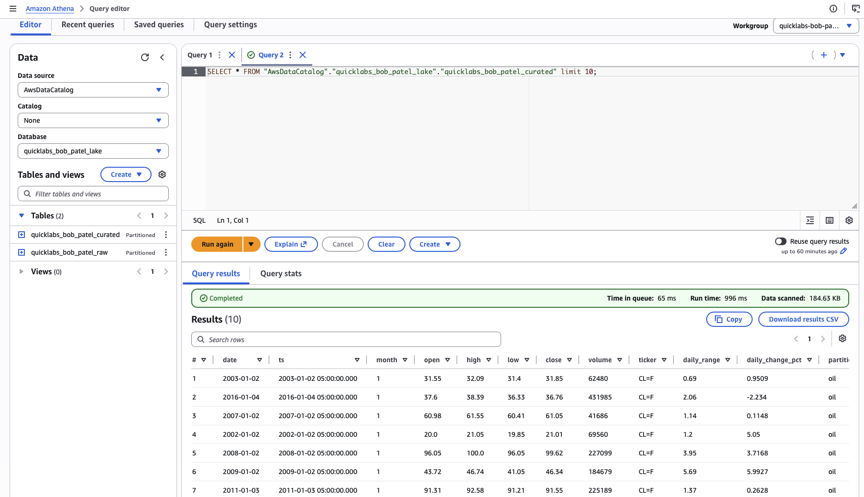Viewport: 864px width, 497px height.
Task: Open actions menu for quicklabs_bob_patel_raw table
Action: tap(166, 252)
